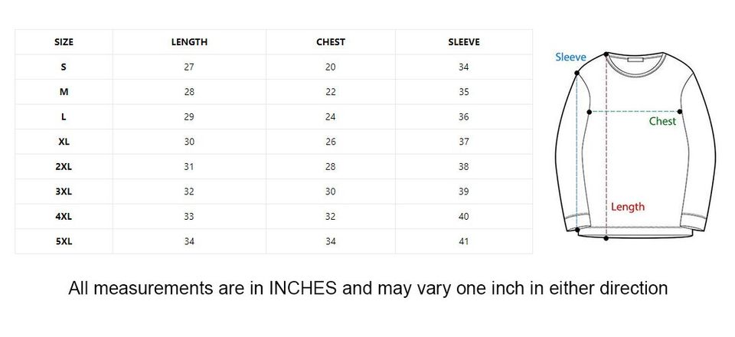Click the sleeve value 40 for 4XL
The width and height of the screenshot is (735, 337).
coord(464,217)
